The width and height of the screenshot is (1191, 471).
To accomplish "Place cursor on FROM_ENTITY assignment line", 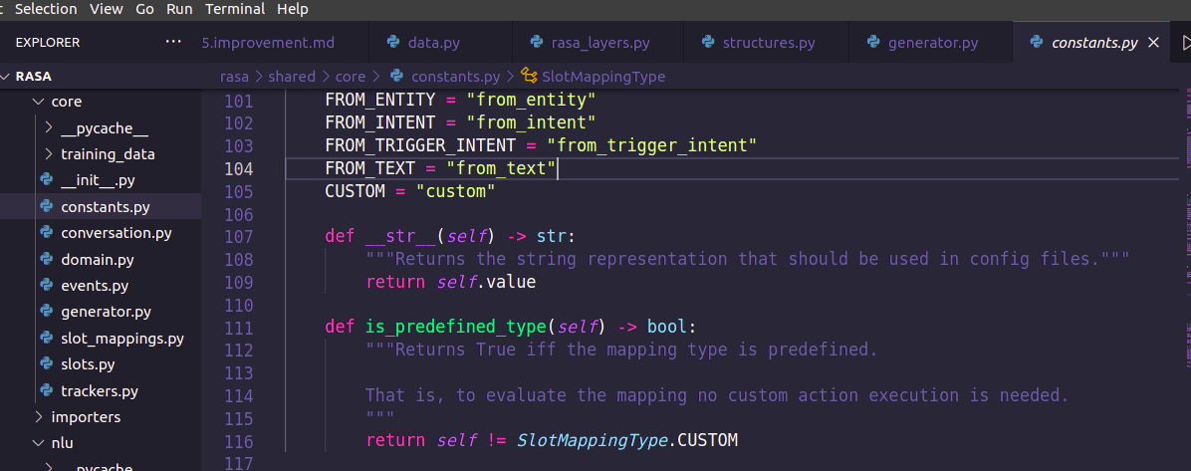I will [x=460, y=101].
